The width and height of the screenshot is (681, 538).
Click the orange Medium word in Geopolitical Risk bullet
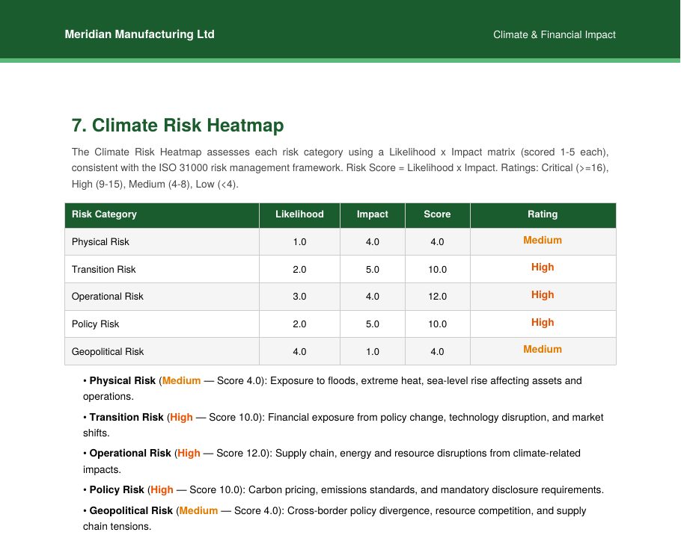coord(198,510)
